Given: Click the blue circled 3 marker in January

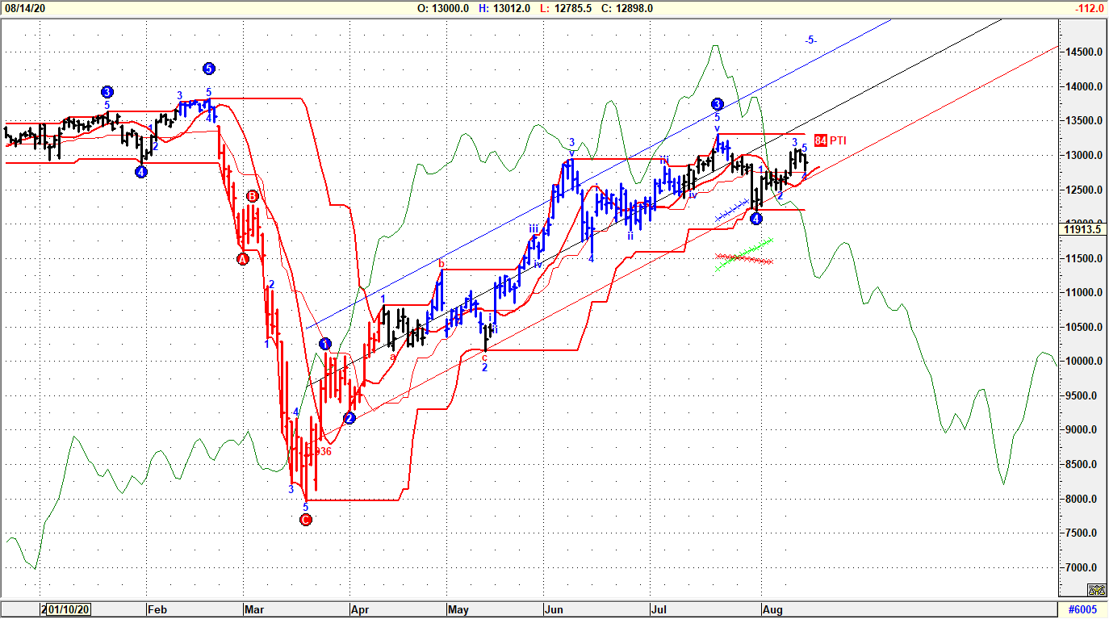Looking at the screenshot, I should tap(107, 91).
